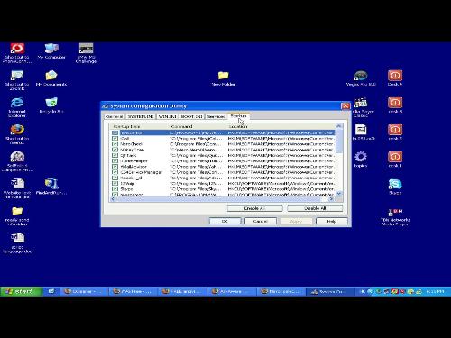The width and height of the screenshot is (451, 338).
Task: Click the Windows Start button
Action: (21, 291)
